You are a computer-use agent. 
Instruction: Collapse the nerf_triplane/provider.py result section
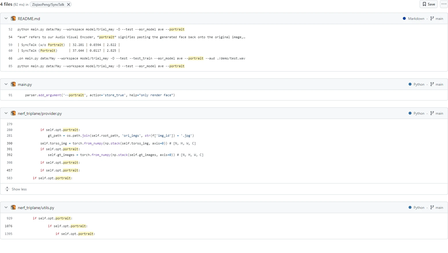pos(6,113)
